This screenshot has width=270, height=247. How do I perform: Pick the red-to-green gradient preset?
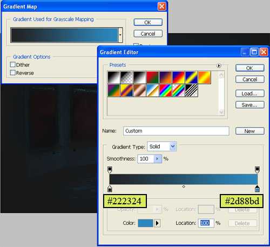(152, 77)
